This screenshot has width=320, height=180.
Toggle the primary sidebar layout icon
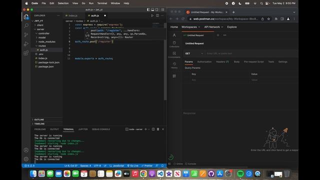pos(148,9)
